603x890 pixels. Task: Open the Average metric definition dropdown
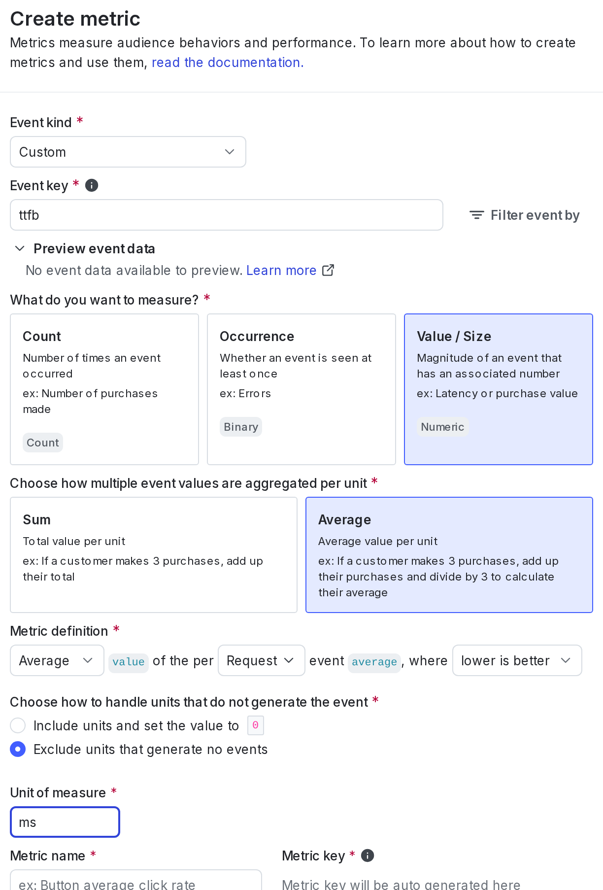tap(57, 660)
